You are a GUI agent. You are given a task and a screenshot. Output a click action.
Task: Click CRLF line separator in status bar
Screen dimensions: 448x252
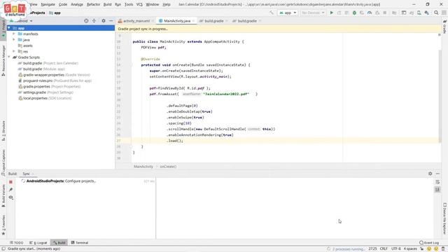[384, 249]
